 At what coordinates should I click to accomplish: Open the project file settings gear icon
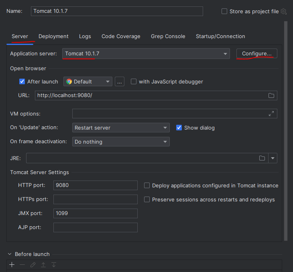pyautogui.click(x=283, y=11)
